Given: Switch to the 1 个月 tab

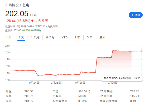Looking at the screenshot, I should coord(35,37).
